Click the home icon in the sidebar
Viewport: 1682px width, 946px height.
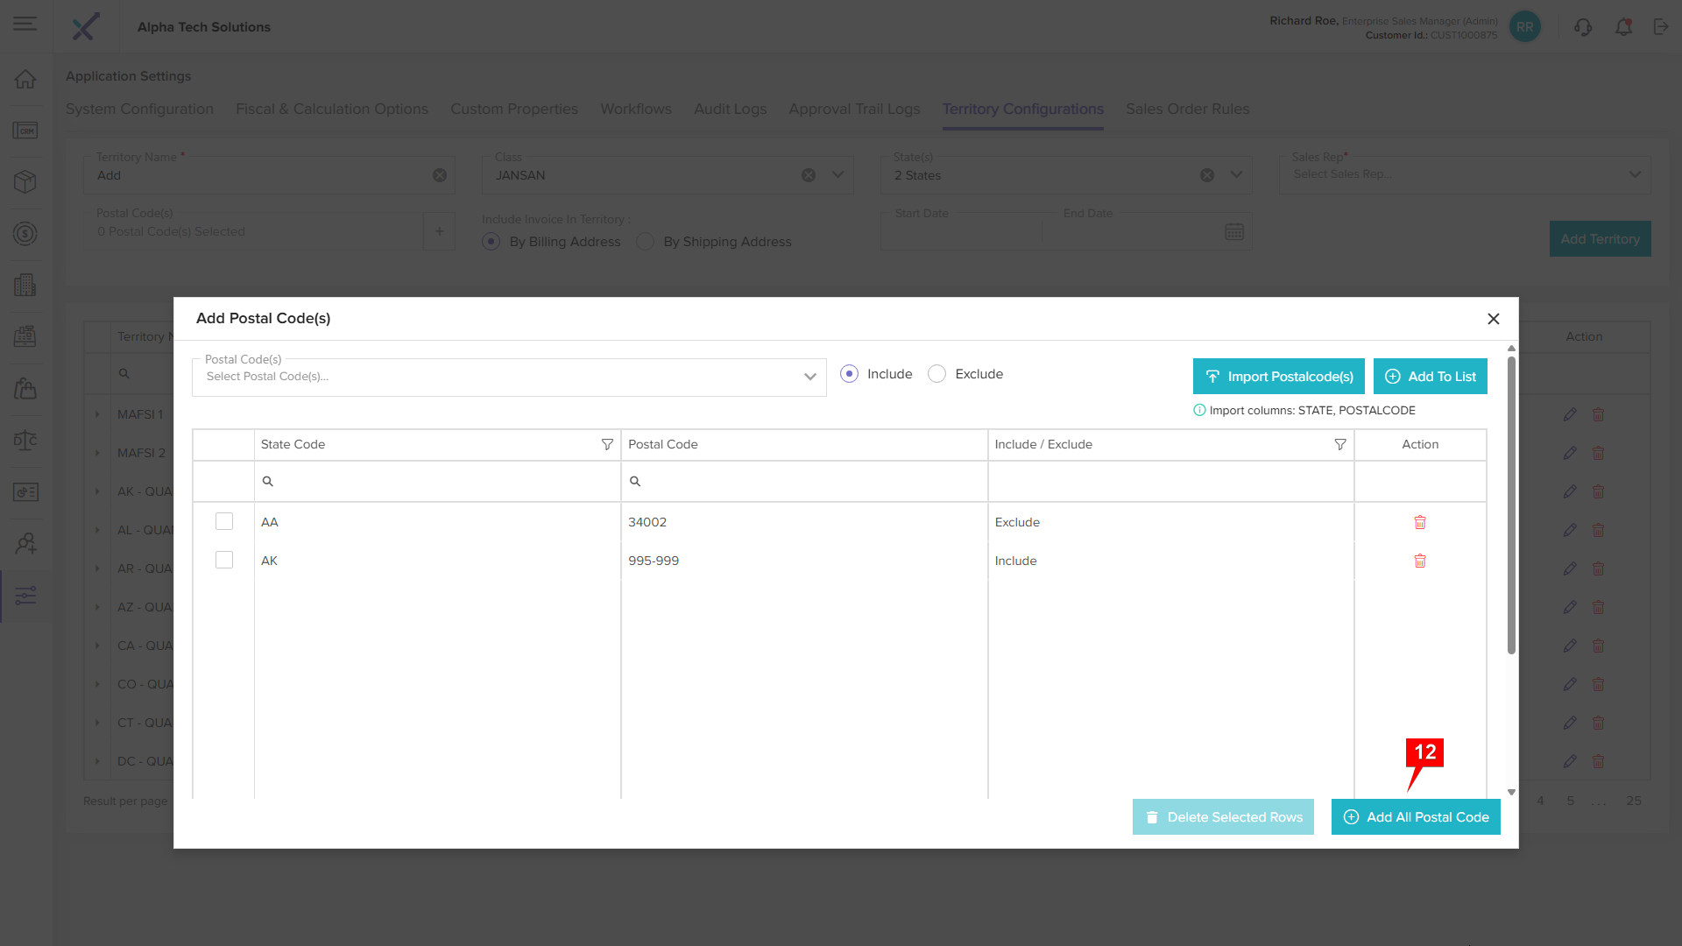tap(25, 79)
